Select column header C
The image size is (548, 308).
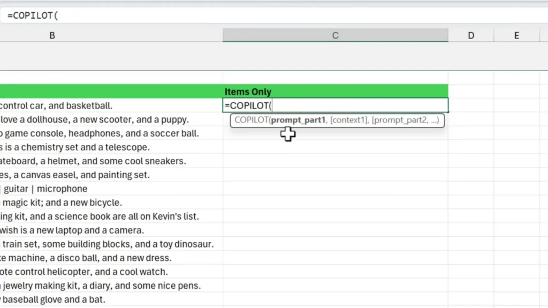pyautogui.click(x=335, y=35)
